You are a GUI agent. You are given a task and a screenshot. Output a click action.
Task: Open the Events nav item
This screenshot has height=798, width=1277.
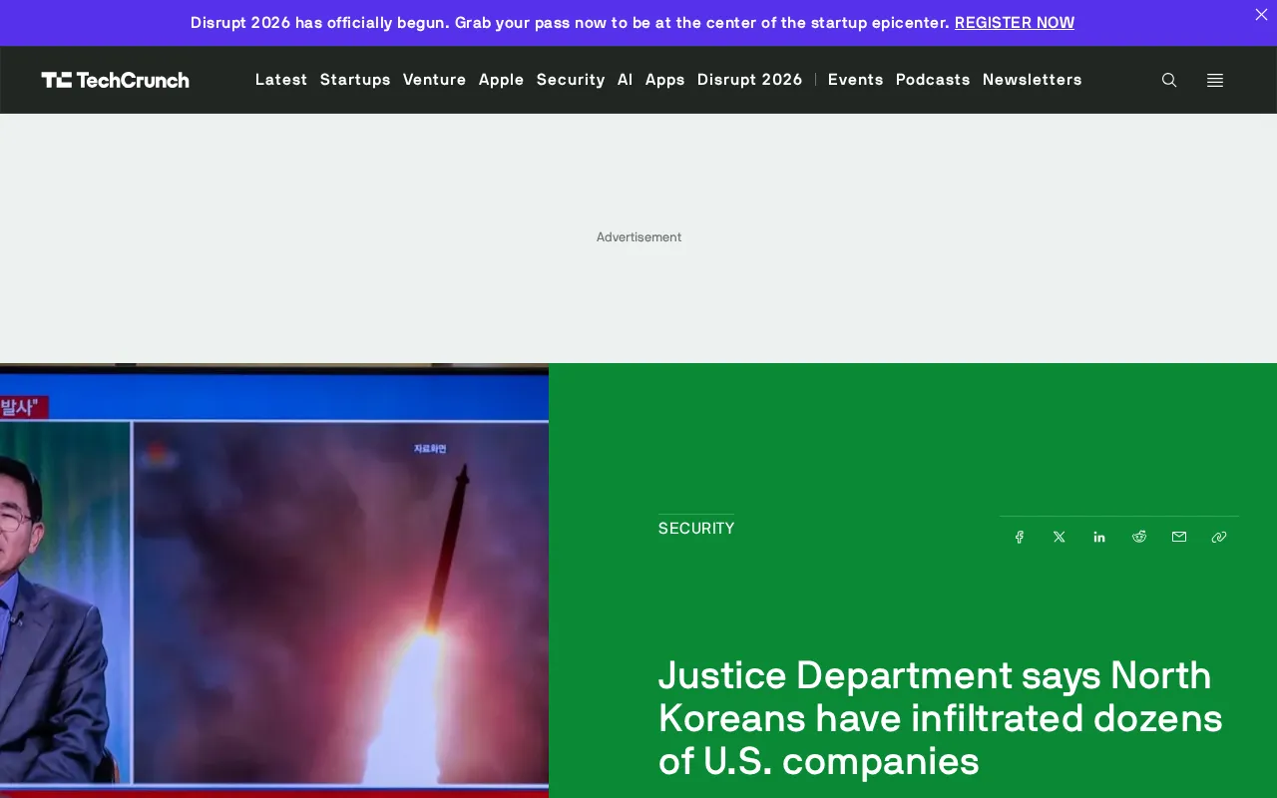tap(856, 79)
